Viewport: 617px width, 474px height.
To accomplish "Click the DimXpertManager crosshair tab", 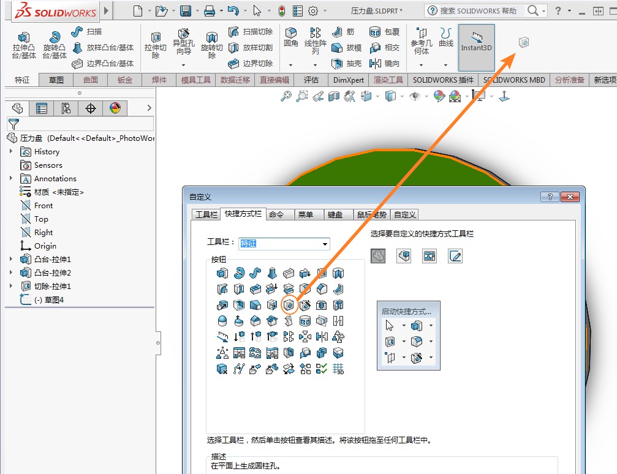I will (x=91, y=108).
